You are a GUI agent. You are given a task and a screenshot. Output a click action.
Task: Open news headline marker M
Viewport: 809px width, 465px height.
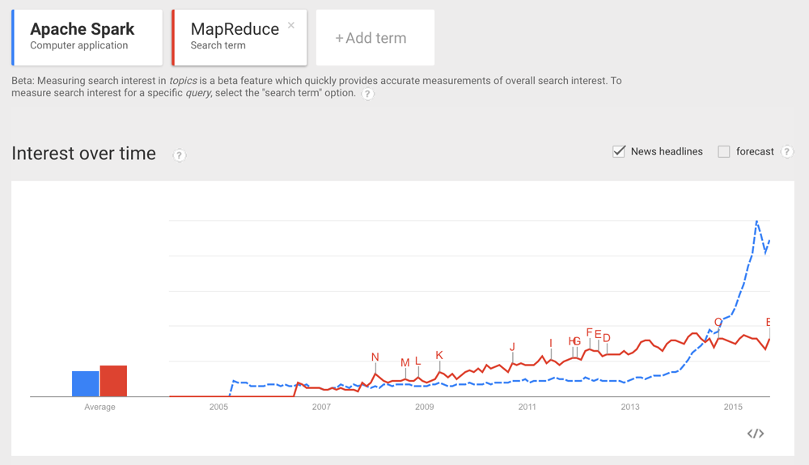pos(405,363)
